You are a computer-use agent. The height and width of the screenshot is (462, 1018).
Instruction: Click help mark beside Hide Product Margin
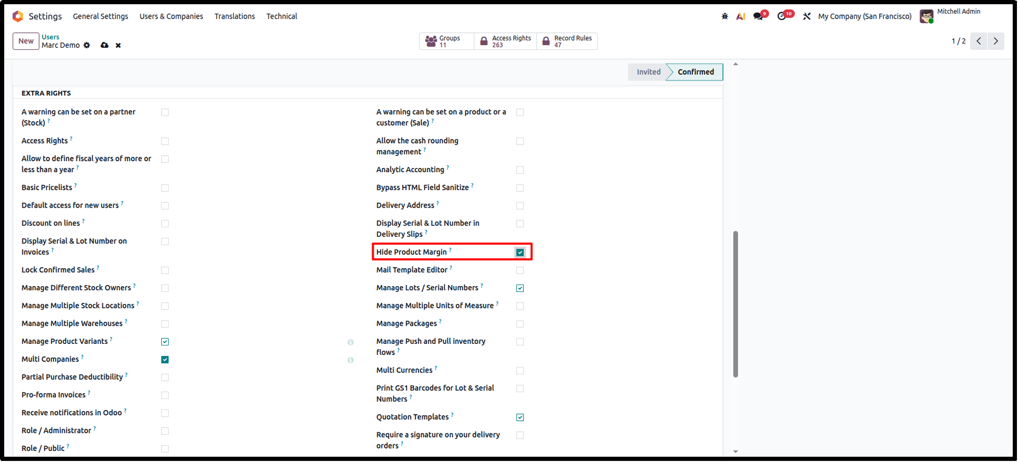tap(450, 250)
